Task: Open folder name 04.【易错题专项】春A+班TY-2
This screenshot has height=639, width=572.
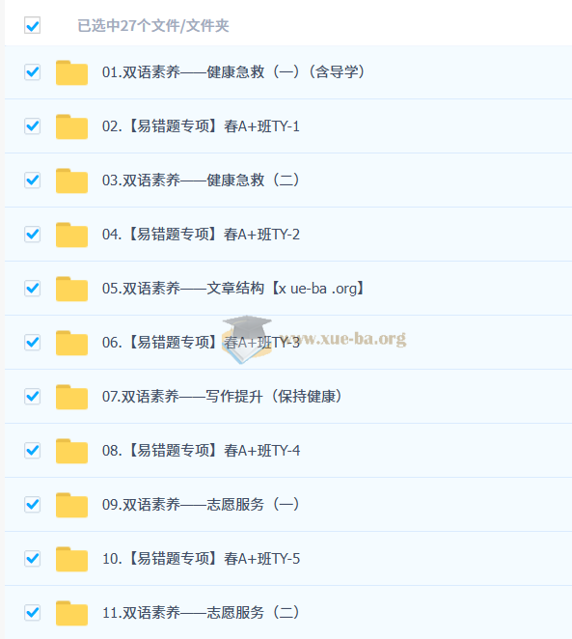Action: (201, 235)
